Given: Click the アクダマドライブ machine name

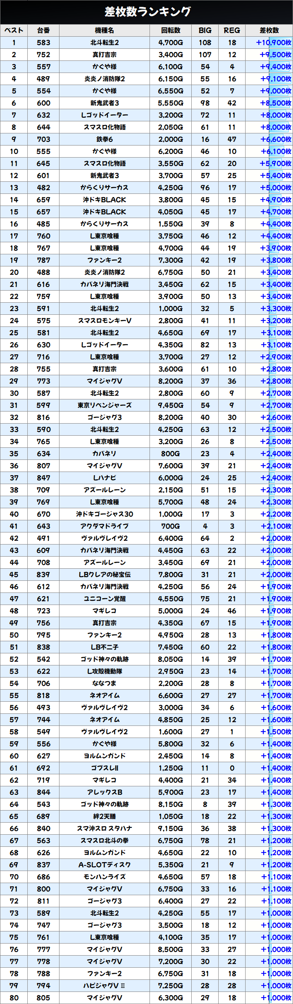Looking at the screenshot, I should coord(104,526).
